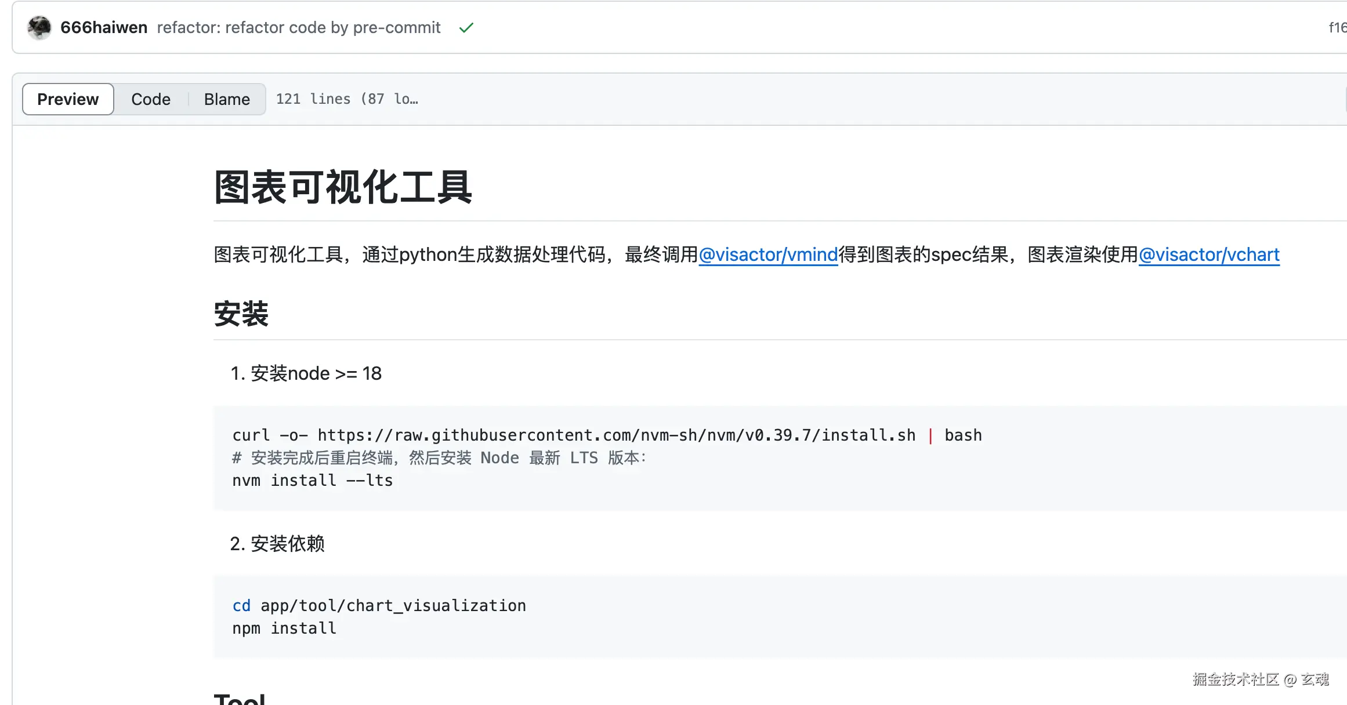The width and height of the screenshot is (1347, 705).
Task: Open the refactor code by pre-commit message
Action: pos(299,28)
